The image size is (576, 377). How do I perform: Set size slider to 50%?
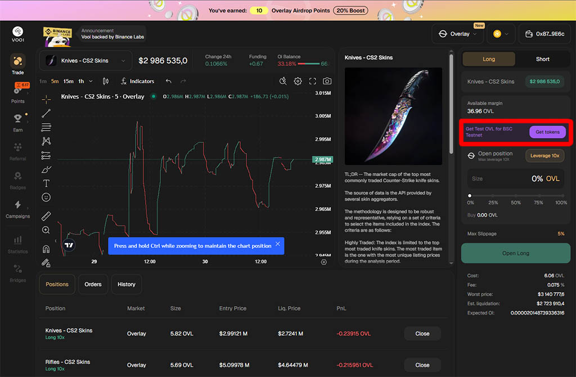click(x=515, y=196)
